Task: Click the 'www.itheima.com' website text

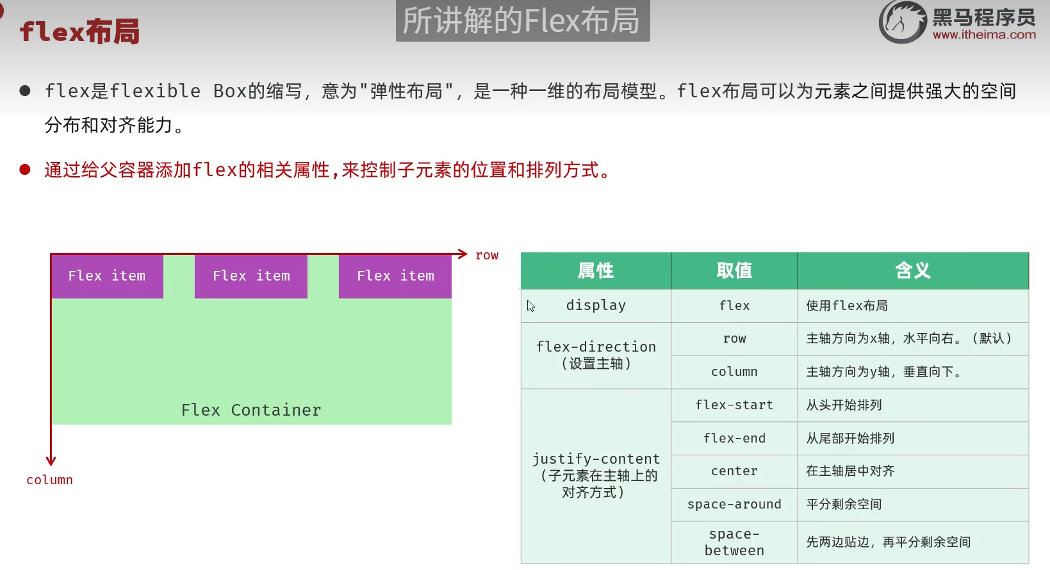Action: 984,35
